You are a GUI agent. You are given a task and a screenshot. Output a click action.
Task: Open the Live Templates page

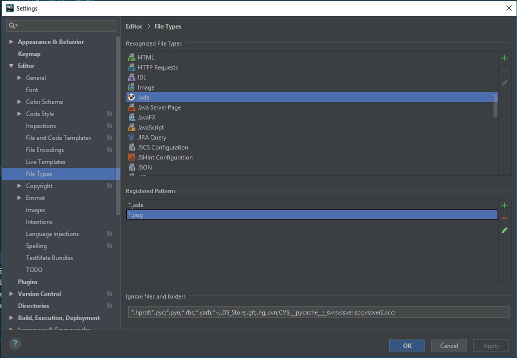[45, 162]
